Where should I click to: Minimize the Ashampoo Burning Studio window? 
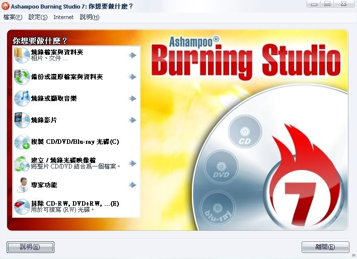pos(314,4)
